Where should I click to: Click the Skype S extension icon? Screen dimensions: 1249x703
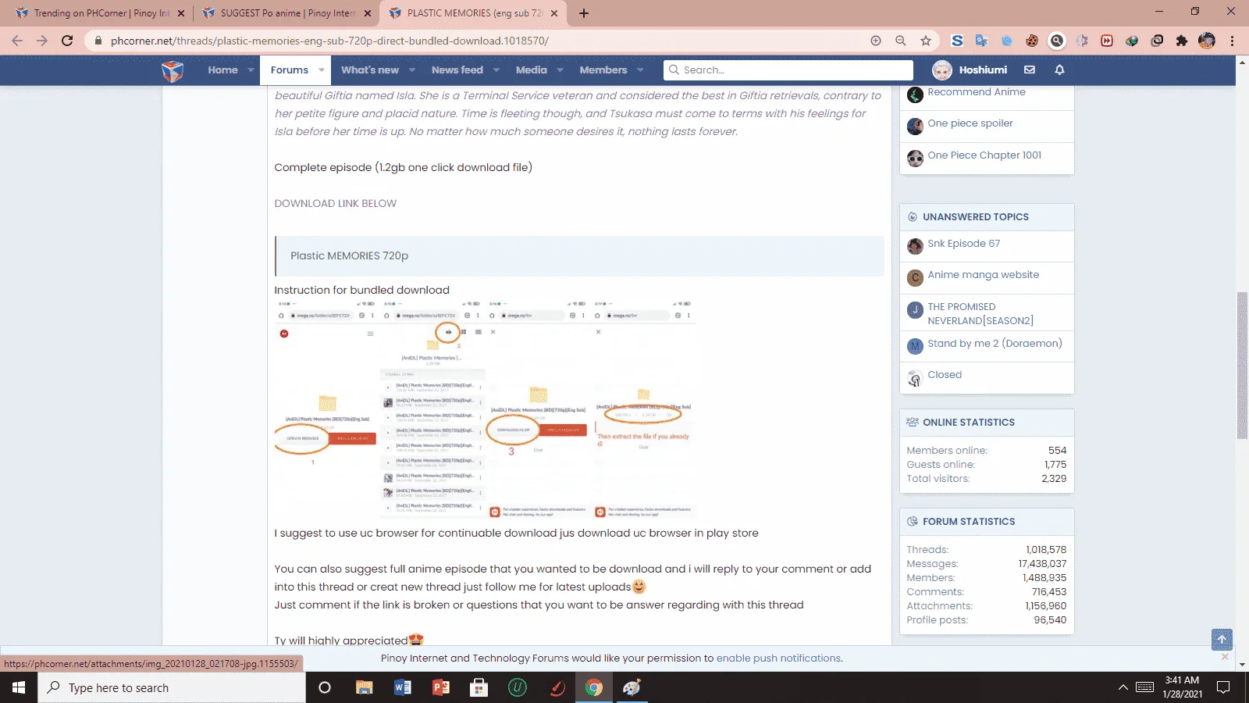point(957,41)
